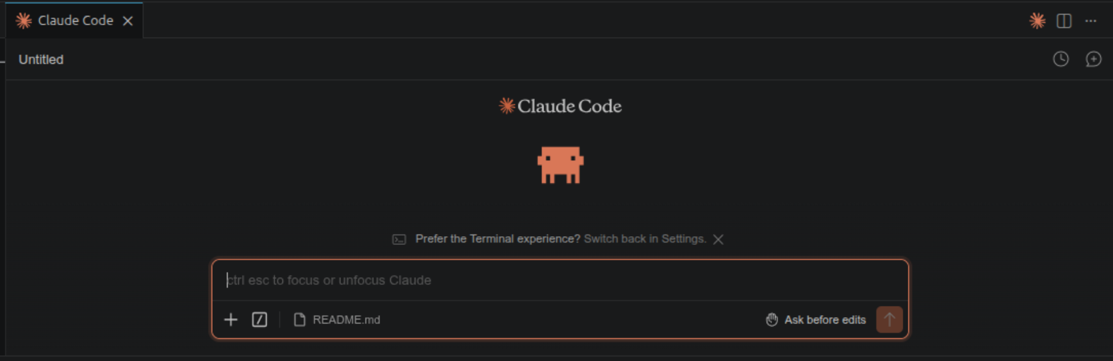Click the Untitled session title
1113x361 pixels.
point(40,59)
